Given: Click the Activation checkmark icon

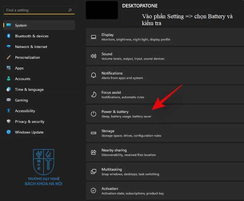Looking at the screenshot, I should pos(94,191).
